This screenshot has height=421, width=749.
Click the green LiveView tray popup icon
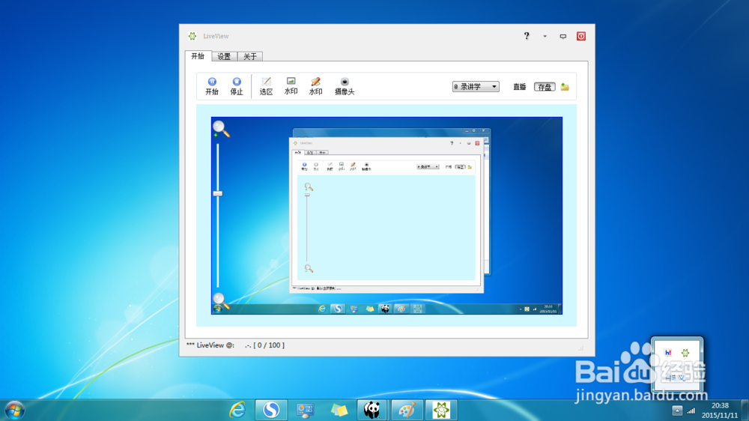tap(685, 353)
